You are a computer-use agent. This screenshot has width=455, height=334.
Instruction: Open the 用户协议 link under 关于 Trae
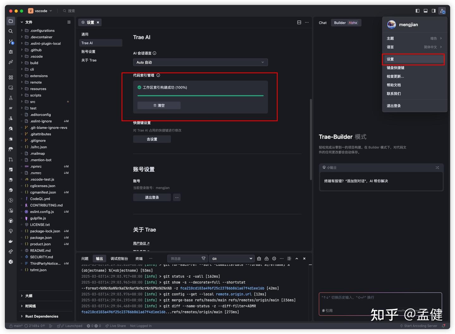click(139, 243)
